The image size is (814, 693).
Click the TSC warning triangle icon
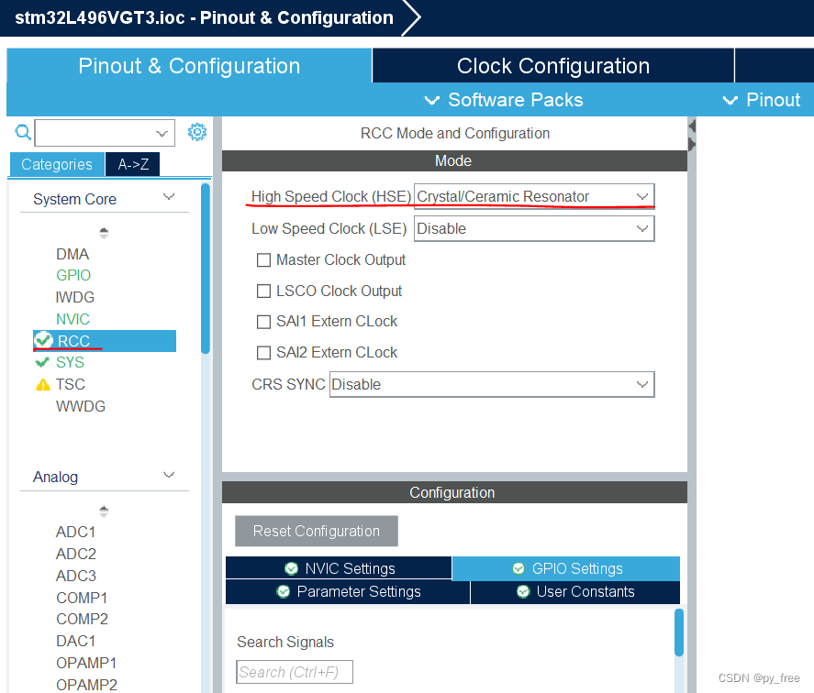tap(42, 384)
